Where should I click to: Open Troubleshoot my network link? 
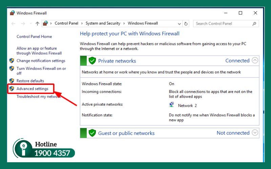[39, 96]
